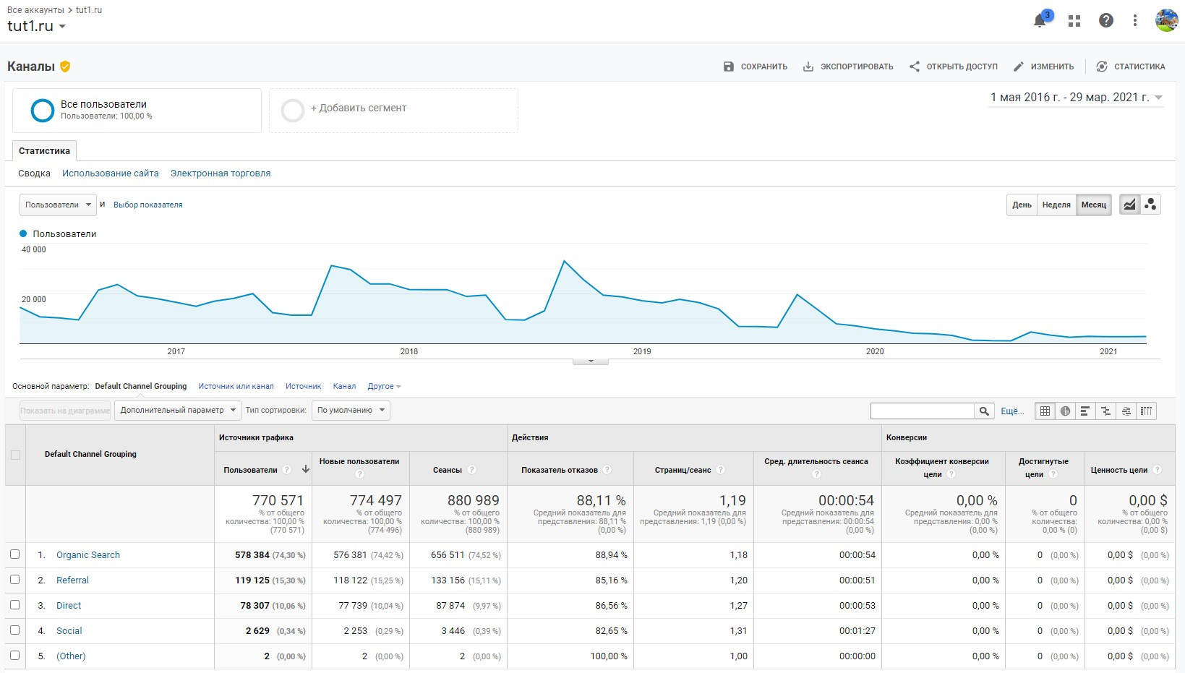Switch table to pivot view icon
The width and height of the screenshot is (1185, 673).
1146,411
